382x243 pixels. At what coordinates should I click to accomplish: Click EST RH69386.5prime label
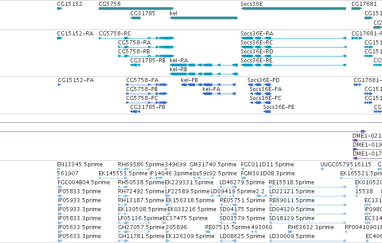[141, 165]
